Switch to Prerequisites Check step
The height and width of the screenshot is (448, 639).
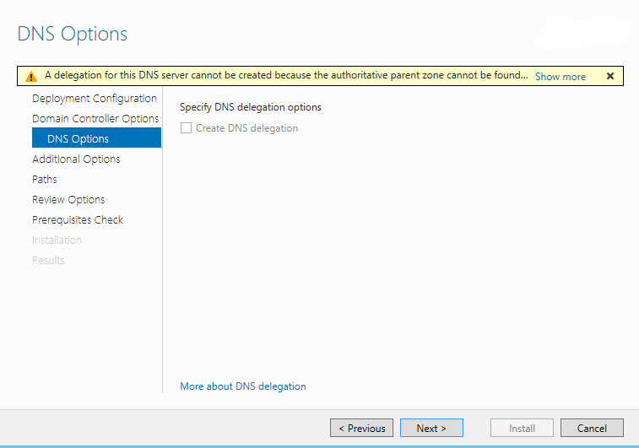point(78,220)
